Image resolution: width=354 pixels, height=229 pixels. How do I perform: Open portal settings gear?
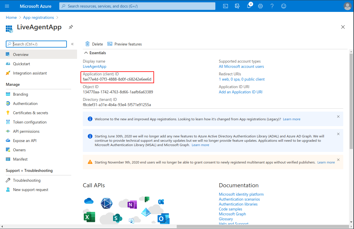coord(260,6)
